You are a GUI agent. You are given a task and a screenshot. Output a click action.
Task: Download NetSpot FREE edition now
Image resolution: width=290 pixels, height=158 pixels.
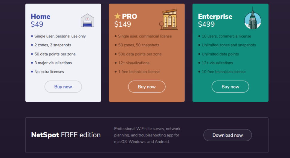(x=228, y=135)
